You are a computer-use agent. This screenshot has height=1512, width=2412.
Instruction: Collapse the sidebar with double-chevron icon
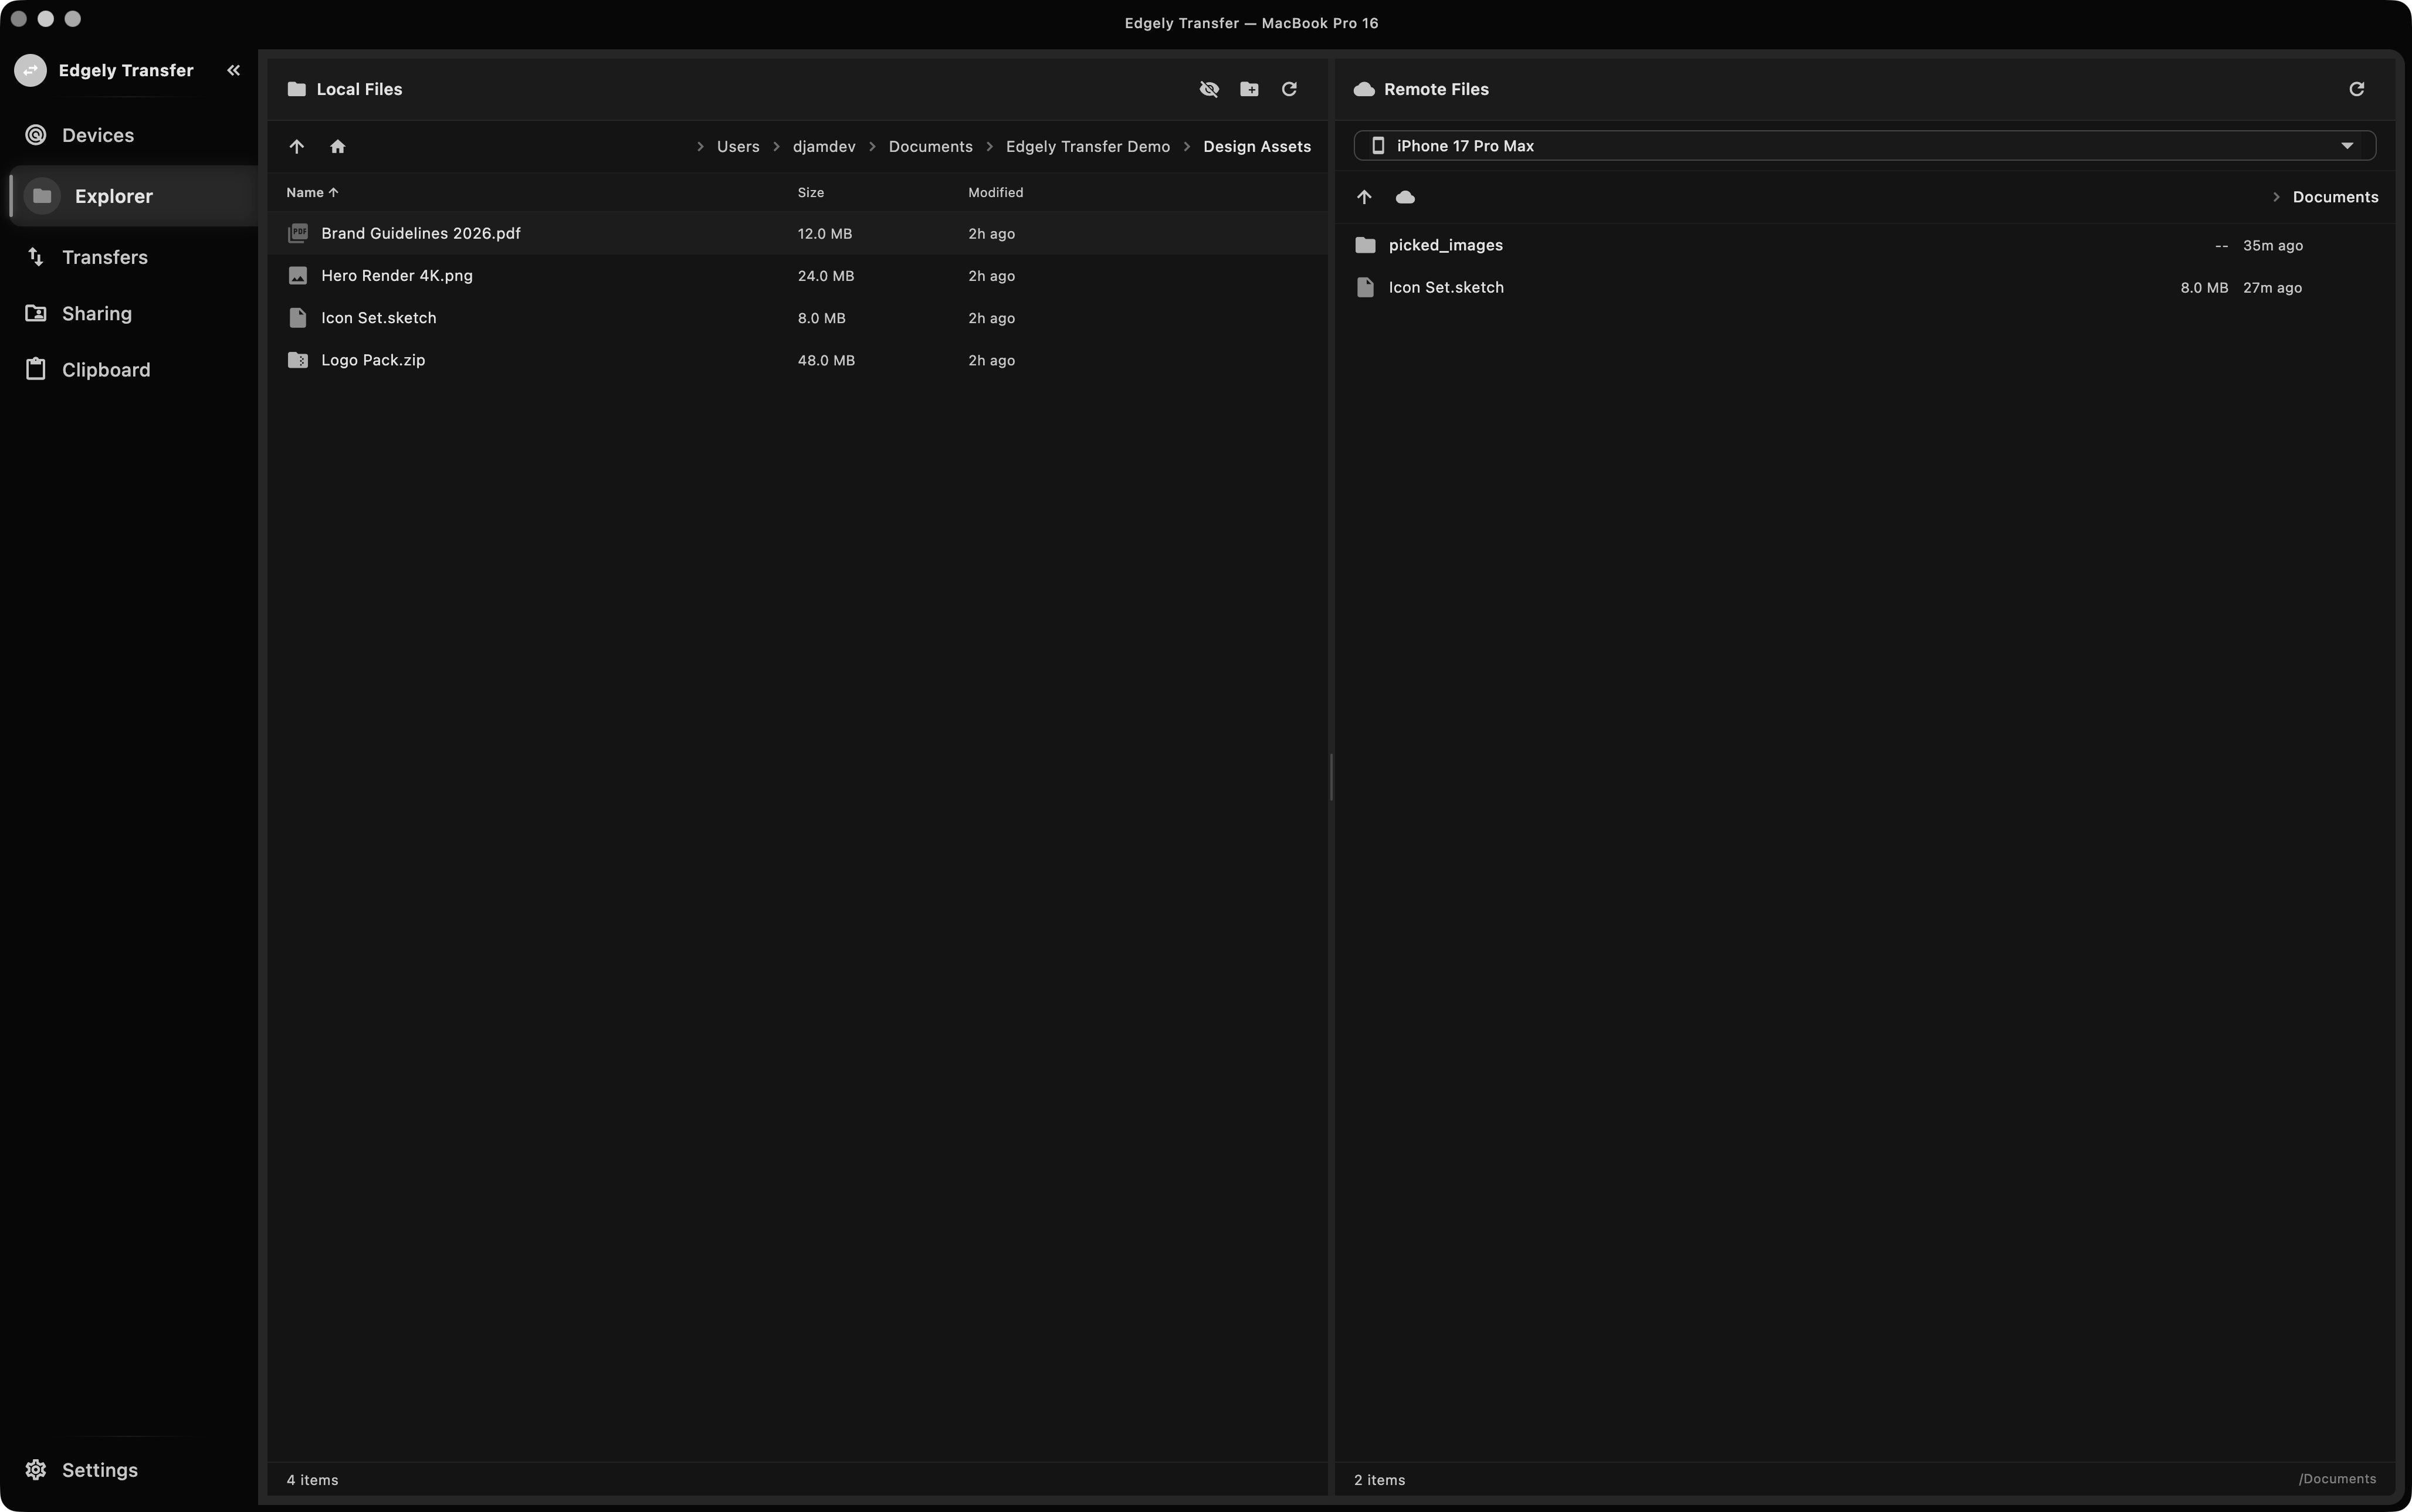pos(233,70)
